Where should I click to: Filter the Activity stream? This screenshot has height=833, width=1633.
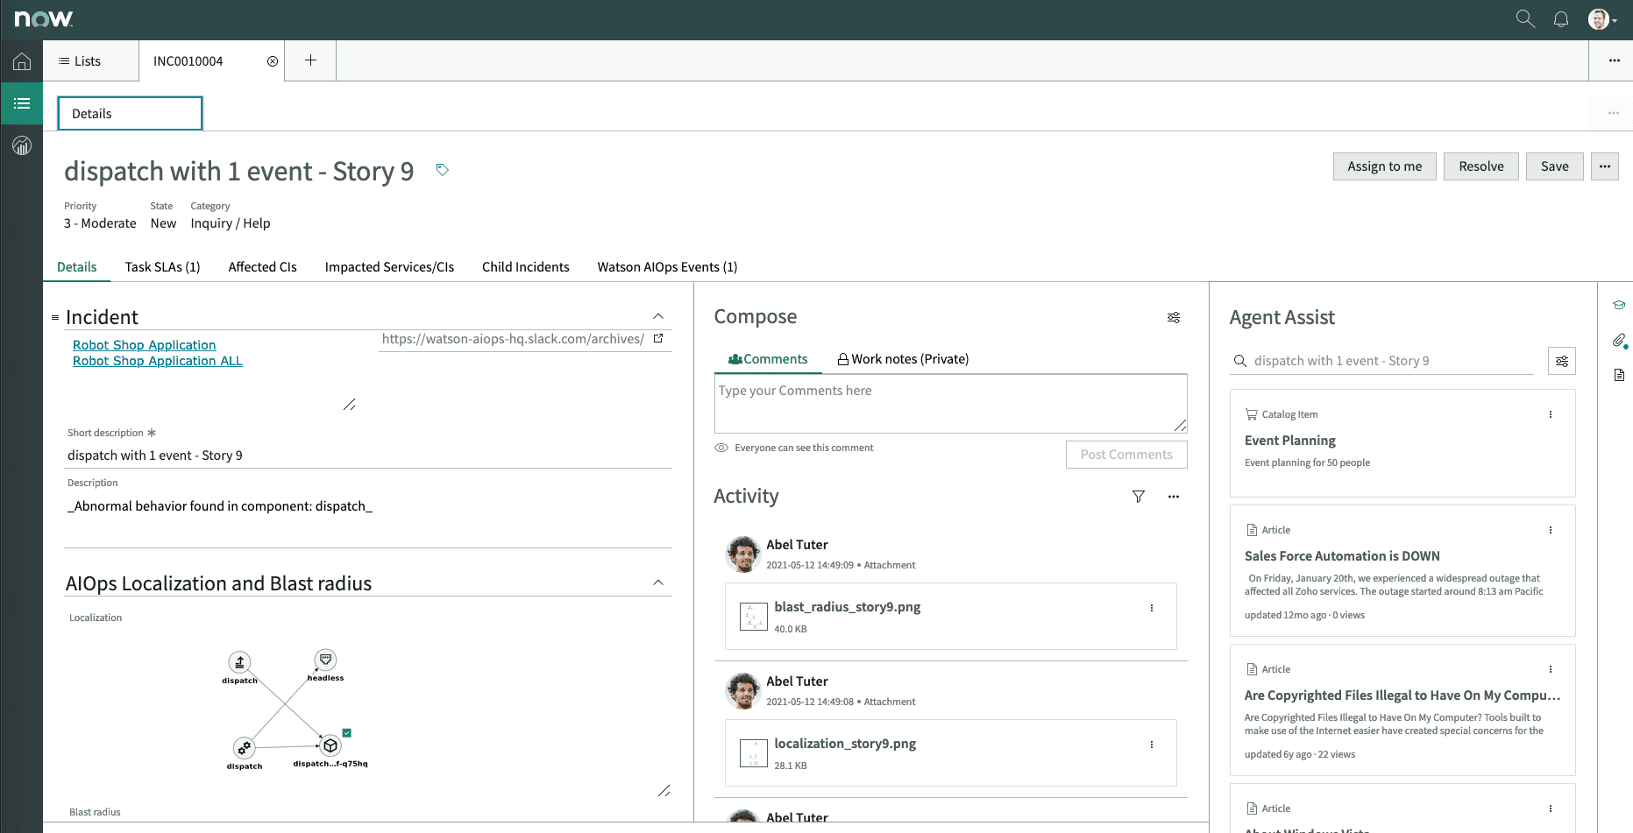[x=1139, y=497]
